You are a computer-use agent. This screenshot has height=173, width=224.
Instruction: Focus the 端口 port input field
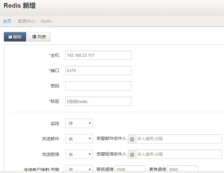pyautogui.click(x=98, y=71)
